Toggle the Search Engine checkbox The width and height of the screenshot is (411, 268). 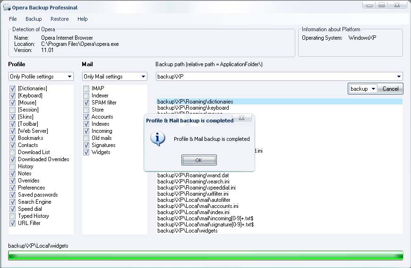12,202
